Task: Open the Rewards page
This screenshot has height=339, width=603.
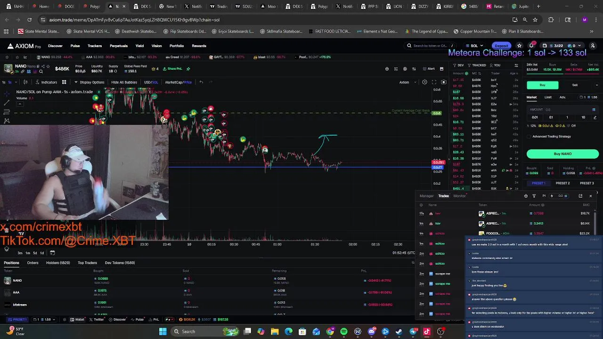Action: tap(199, 46)
